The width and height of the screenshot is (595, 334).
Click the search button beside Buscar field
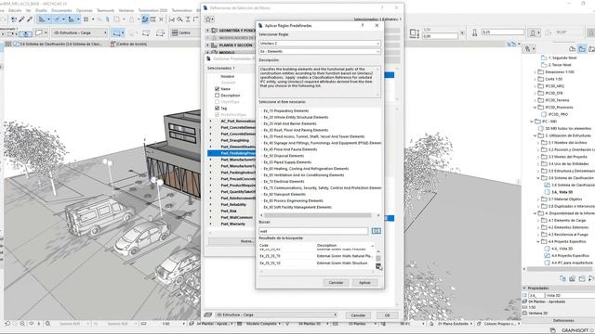point(376,231)
